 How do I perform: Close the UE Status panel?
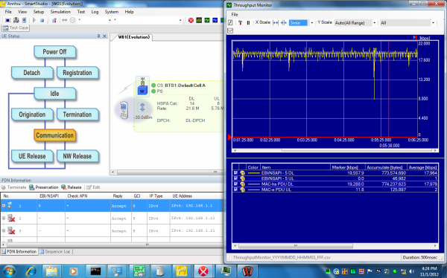click(104, 36)
